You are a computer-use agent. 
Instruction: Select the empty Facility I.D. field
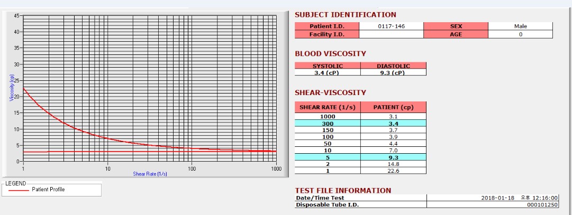click(x=391, y=35)
